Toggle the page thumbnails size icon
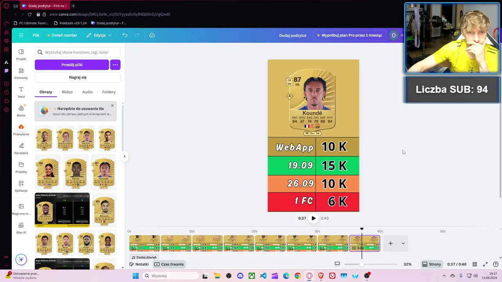 (337, 264)
